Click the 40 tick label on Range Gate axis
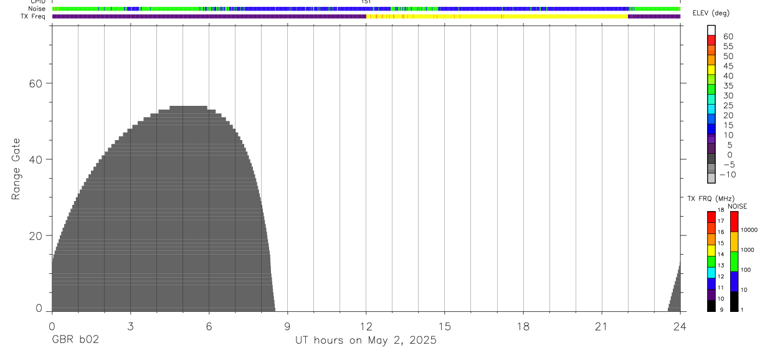Image resolution: width=765 pixels, height=353 pixels. 36,159
